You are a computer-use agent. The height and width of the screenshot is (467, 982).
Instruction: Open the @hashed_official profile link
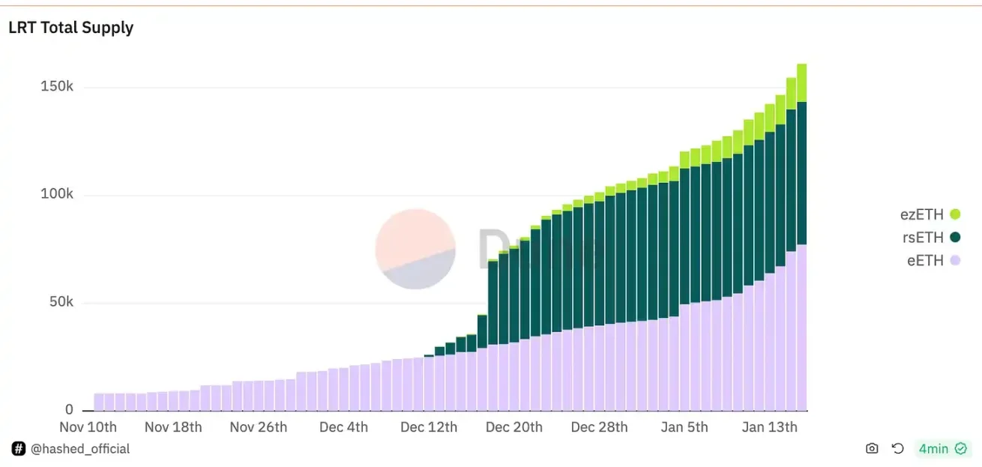(79, 449)
